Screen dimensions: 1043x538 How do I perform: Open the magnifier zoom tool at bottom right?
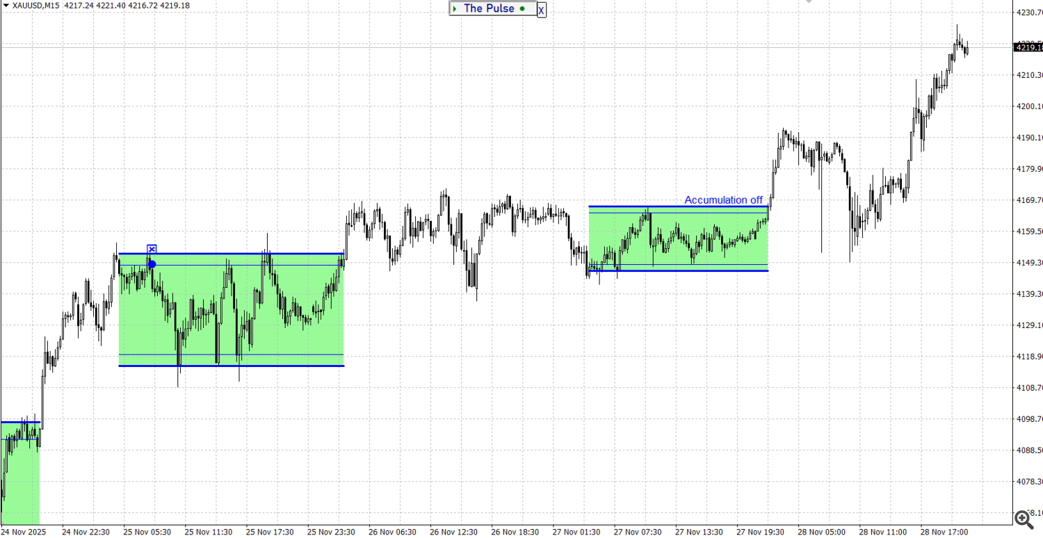tap(1022, 519)
